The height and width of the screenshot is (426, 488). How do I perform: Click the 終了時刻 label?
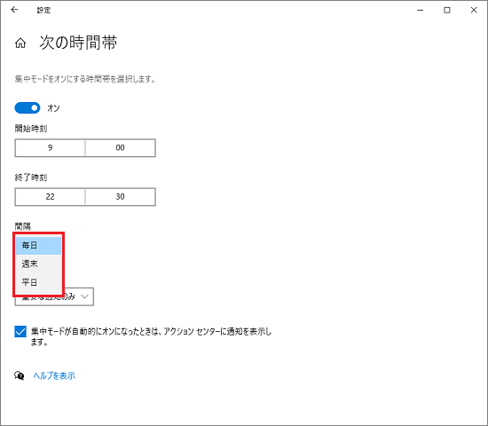point(31,177)
